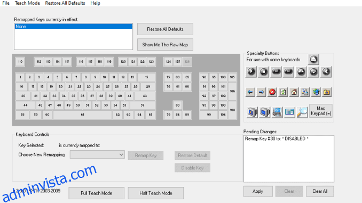Click the greyed Clear button
This screenshot has height=203, width=362.
(289, 191)
